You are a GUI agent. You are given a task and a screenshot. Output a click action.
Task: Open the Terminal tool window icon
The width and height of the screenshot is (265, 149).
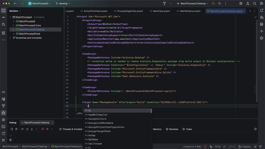click(x=3, y=127)
